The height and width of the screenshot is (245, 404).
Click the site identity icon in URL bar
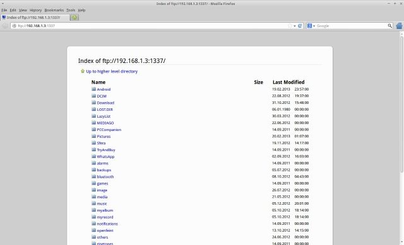pyautogui.click(x=14, y=26)
